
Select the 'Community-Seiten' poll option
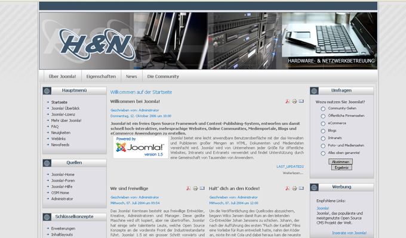click(x=323, y=108)
